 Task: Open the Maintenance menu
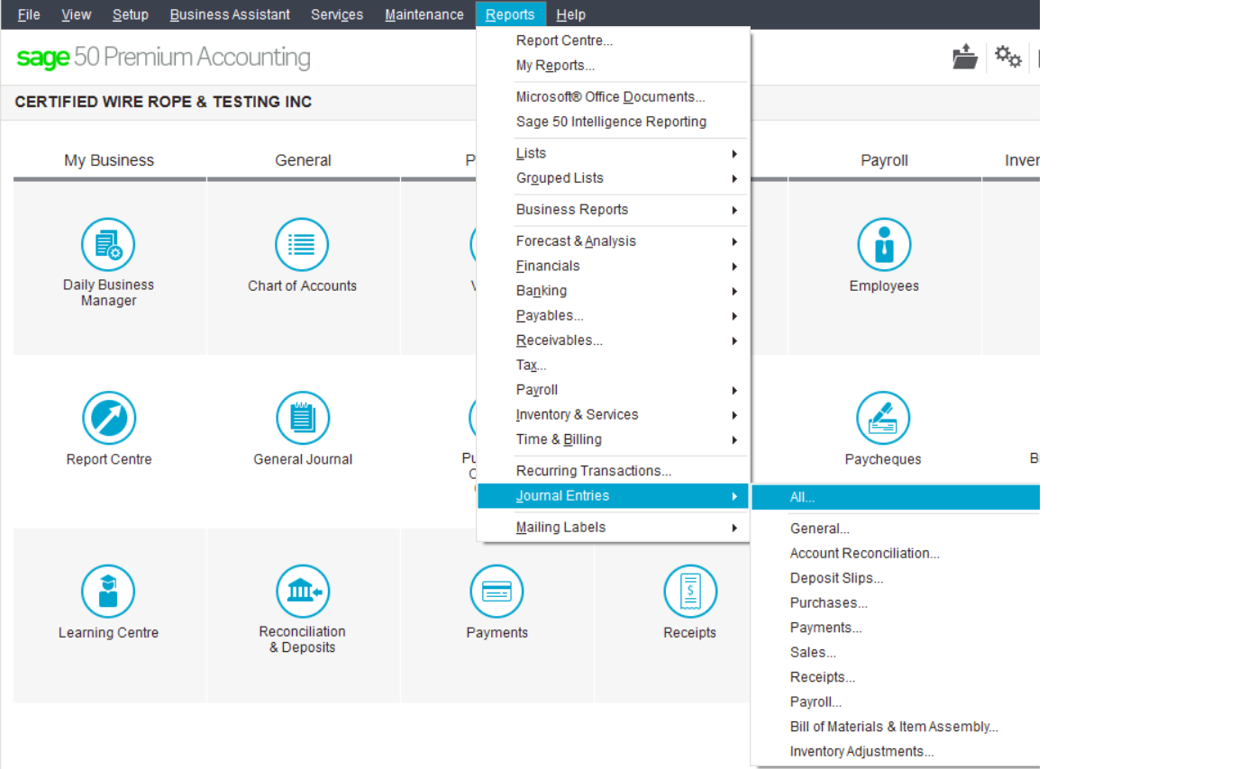click(424, 14)
